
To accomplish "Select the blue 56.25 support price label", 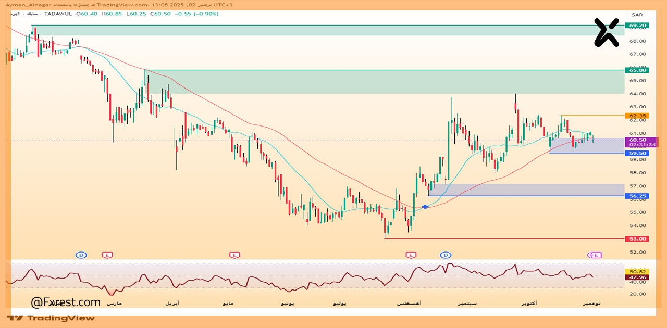I will 638,196.
